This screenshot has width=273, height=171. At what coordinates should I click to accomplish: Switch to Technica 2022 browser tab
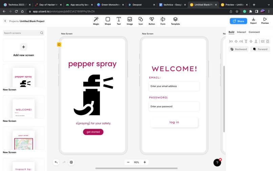point(17,5)
